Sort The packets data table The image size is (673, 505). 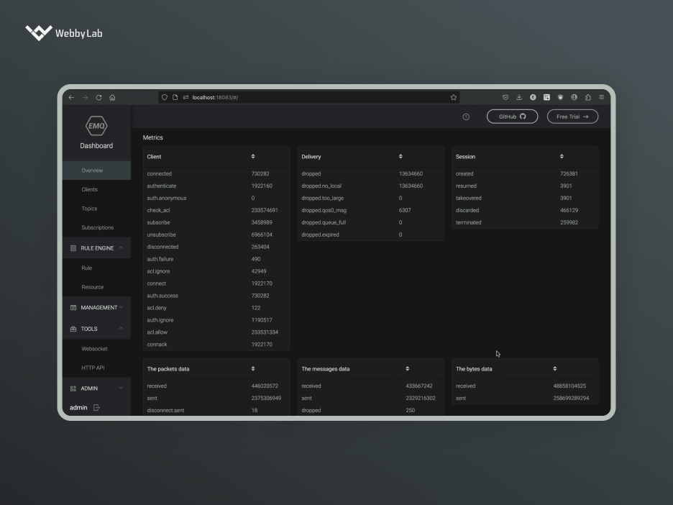[252, 368]
